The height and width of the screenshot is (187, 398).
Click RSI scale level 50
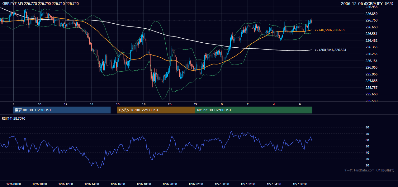(x=367, y=146)
